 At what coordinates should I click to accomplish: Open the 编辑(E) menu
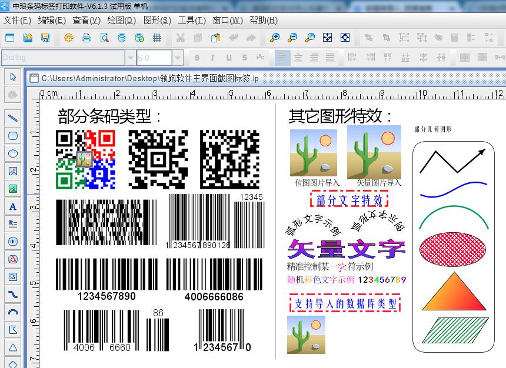(52, 21)
